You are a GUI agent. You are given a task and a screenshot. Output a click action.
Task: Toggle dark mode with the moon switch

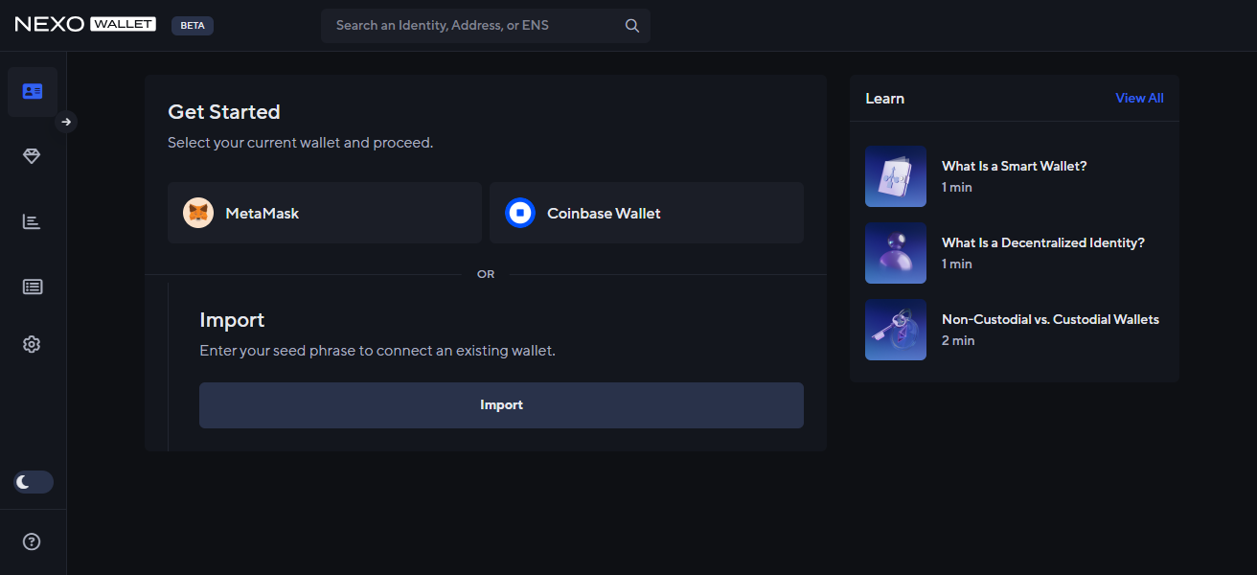pos(32,482)
